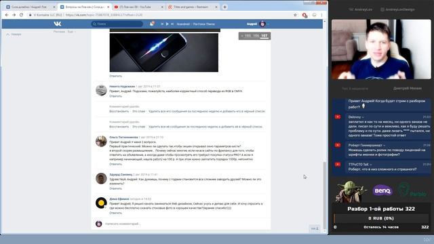The height and width of the screenshot is (244, 434).
Task: Click the browser forward arrow
Action: pos(14,15)
